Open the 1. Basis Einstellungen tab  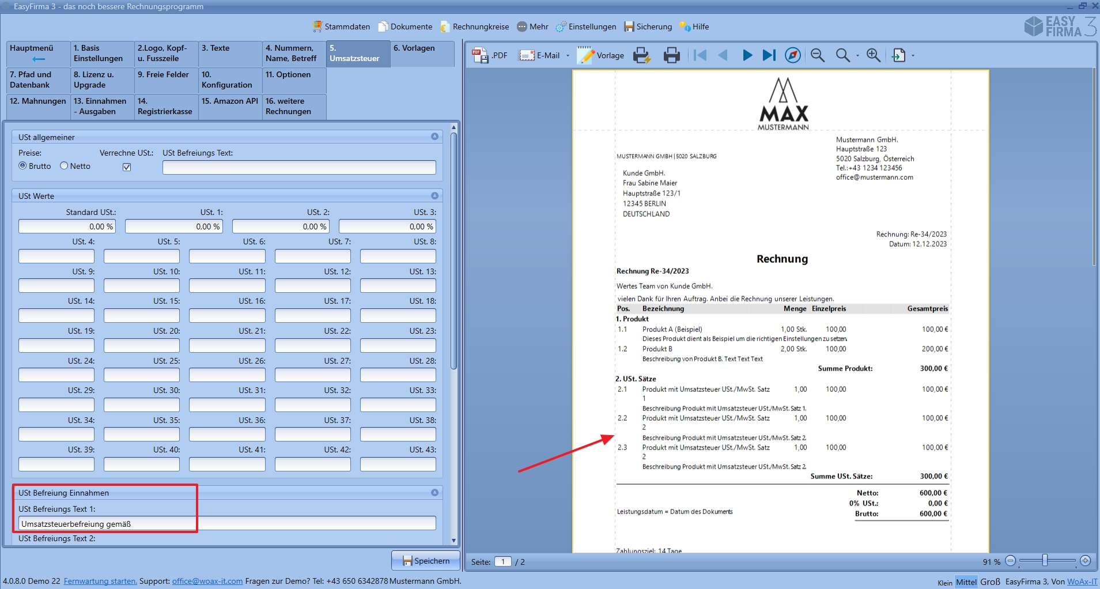[103, 54]
